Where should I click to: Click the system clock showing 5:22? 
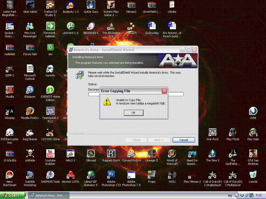[259, 195]
